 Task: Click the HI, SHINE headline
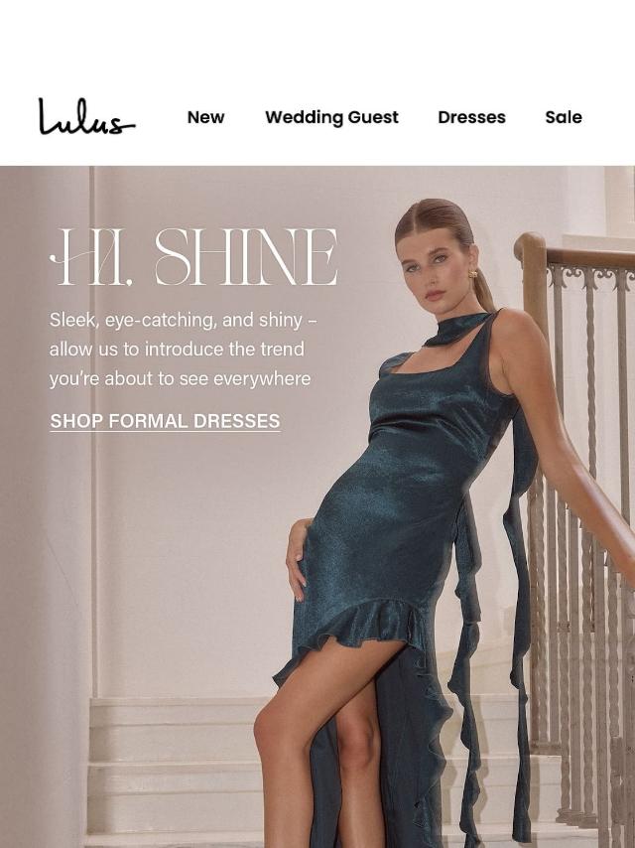[193, 257]
